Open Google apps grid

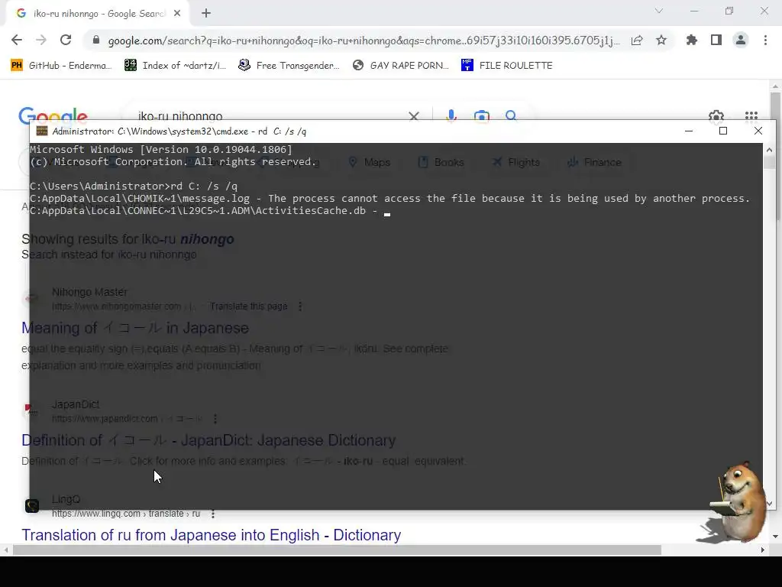click(x=751, y=116)
